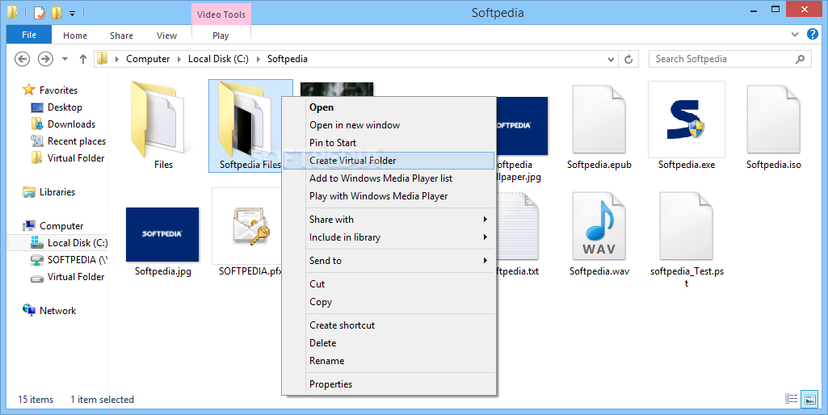Choose Properties in the context menu
Image resolution: width=828 pixels, height=415 pixels.
coord(389,384)
